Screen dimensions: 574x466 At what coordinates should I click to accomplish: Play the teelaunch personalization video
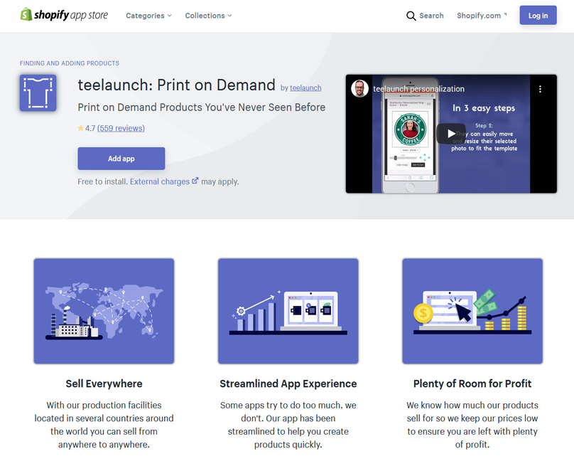pos(450,134)
